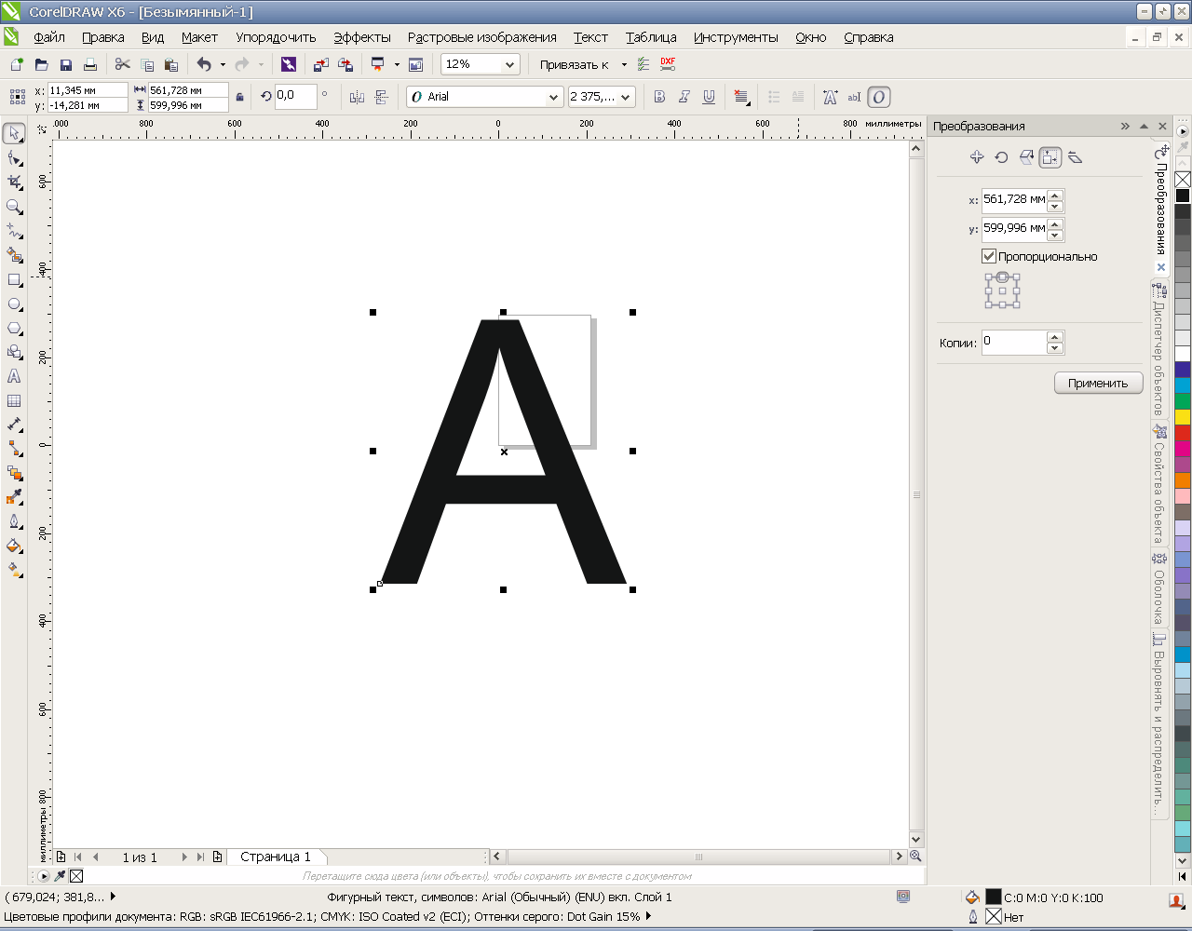Click the Копии copies input field
Viewport: 1192px width, 931px height.
click(x=1013, y=343)
